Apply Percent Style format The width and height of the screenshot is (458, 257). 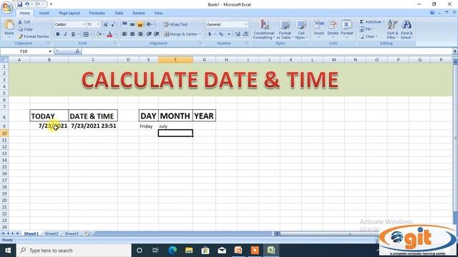click(x=221, y=34)
